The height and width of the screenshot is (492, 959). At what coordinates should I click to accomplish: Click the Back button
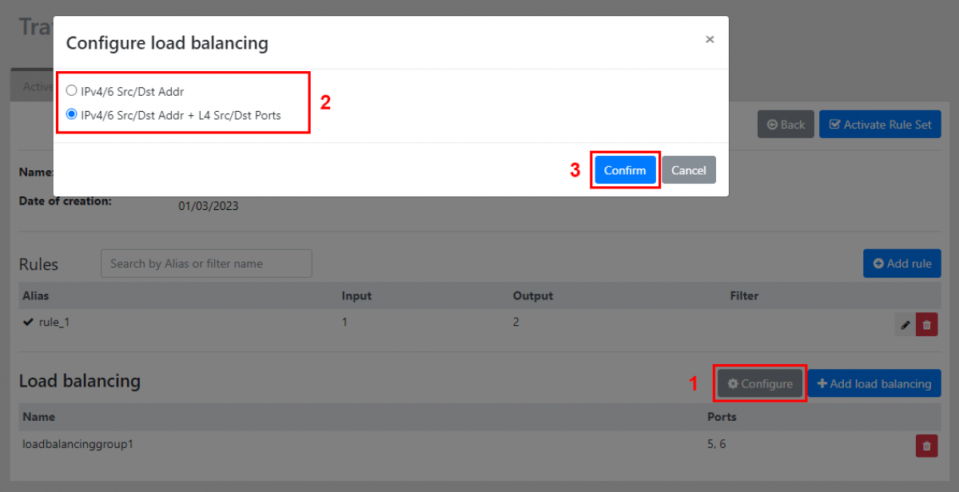click(x=786, y=125)
